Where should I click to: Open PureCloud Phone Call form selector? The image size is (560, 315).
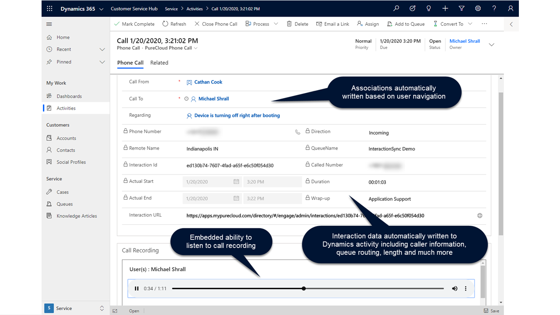(x=171, y=48)
